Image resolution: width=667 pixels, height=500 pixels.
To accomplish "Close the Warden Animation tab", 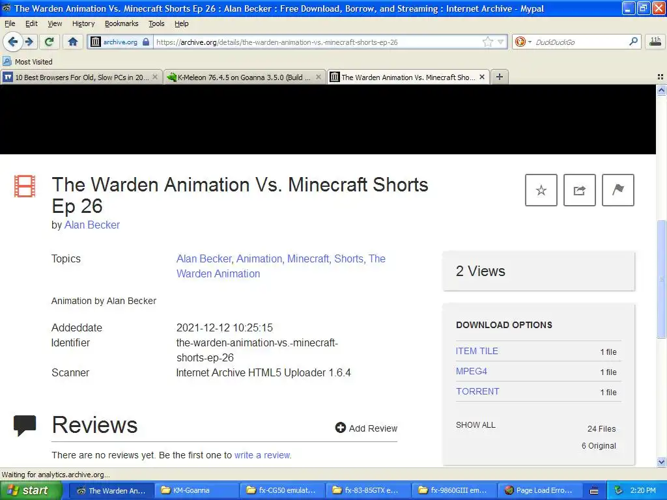I will point(482,77).
